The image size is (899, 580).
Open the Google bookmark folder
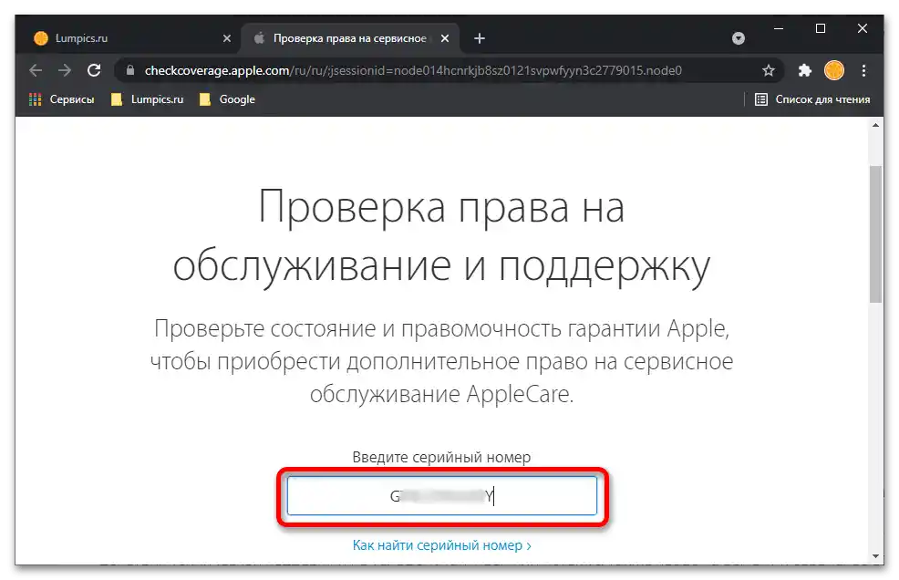tap(227, 99)
